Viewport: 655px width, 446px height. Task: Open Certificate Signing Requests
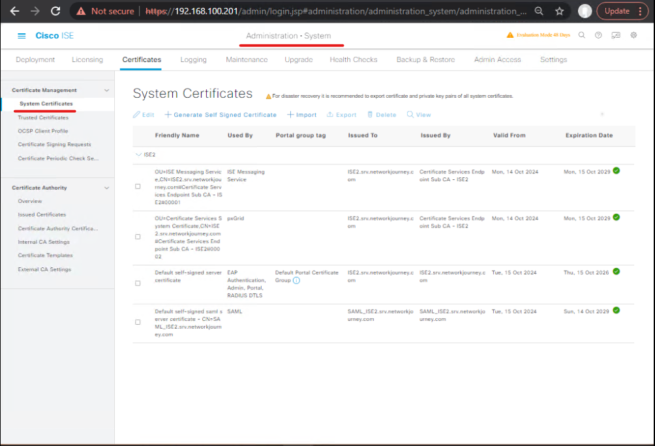54,145
